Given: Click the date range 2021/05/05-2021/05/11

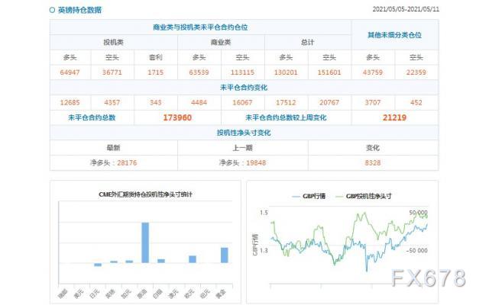Looking at the screenshot, I should 406,9.
